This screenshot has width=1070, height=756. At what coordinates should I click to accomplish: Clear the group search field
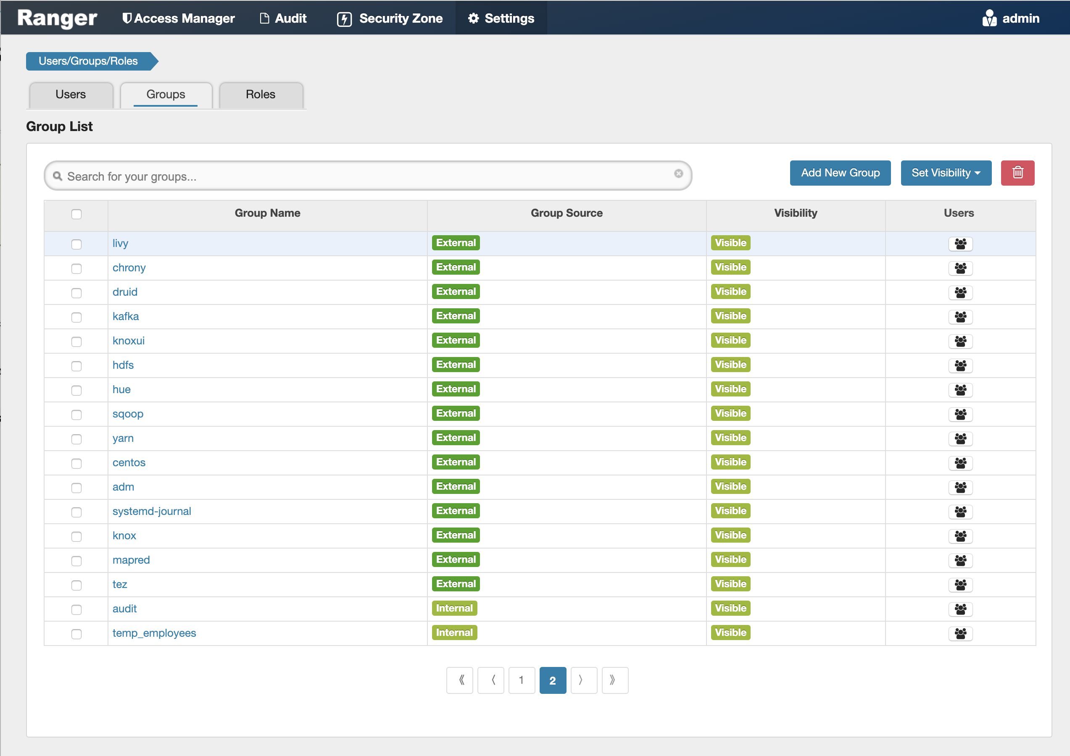678,173
